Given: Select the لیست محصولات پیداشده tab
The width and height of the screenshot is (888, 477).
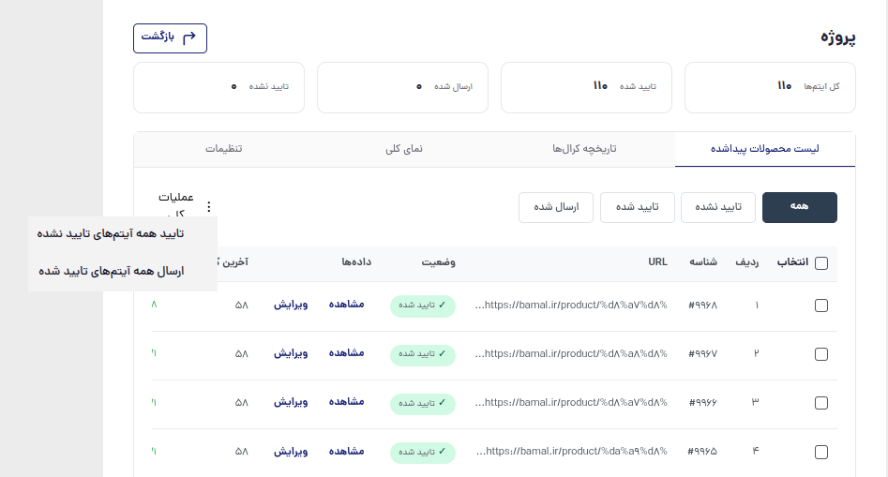Looking at the screenshot, I should point(764,149).
